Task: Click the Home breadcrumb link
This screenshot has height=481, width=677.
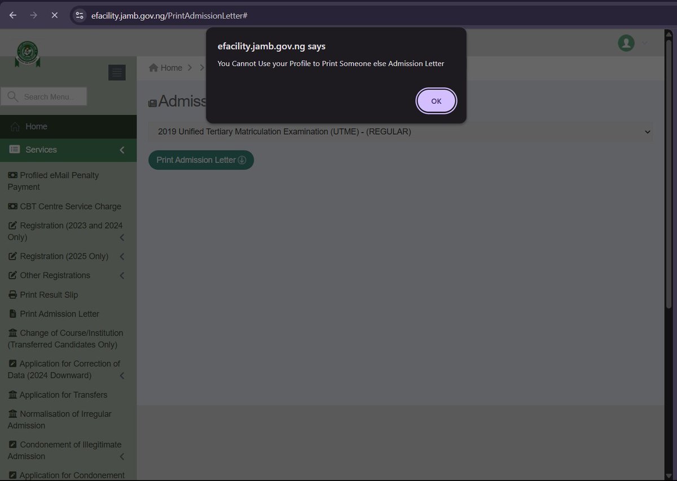Action: [165, 67]
